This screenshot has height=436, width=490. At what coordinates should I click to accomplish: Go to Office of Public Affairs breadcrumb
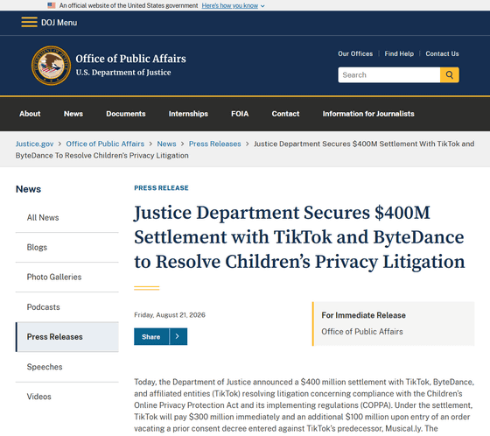pyautogui.click(x=105, y=144)
